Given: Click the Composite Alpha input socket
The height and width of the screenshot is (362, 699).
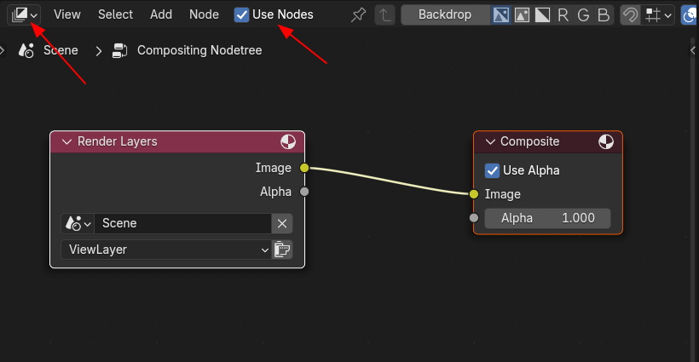Looking at the screenshot, I should pos(473,218).
